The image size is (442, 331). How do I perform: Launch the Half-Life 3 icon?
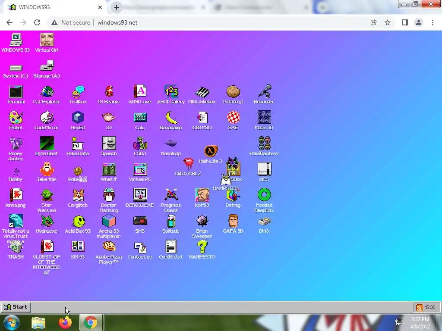pyautogui.click(x=211, y=151)
